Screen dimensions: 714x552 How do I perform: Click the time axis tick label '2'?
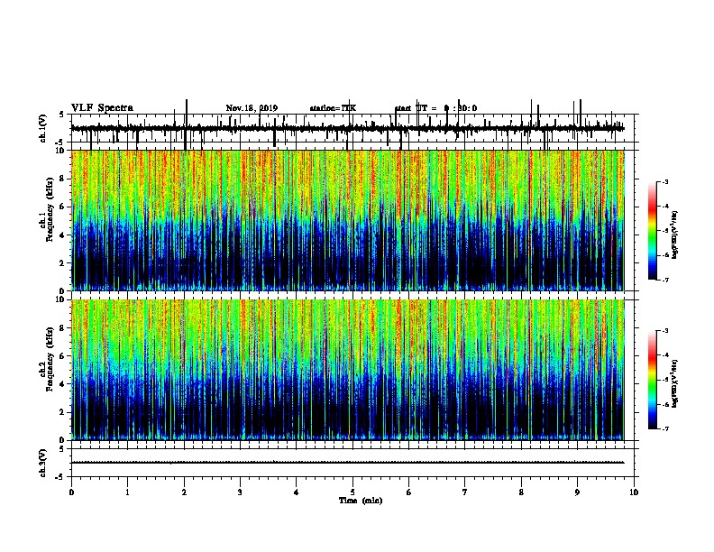coord(184,492)
